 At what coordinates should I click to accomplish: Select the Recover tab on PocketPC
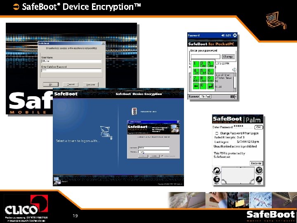pyautogui.click(x=194, y=97)
